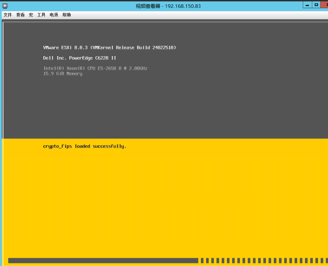Click 'crypto_fips loaded successfully.' message
Viewport: 328px width, 266px height.
85,146
